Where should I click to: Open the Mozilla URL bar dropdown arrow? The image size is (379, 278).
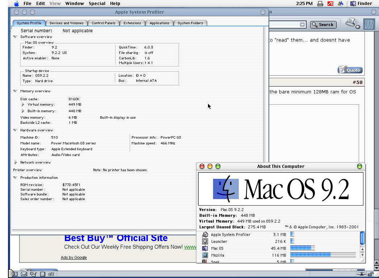coord(303,25)
